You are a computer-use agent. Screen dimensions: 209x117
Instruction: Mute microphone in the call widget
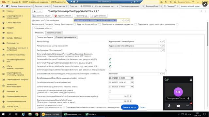[169, 106]
